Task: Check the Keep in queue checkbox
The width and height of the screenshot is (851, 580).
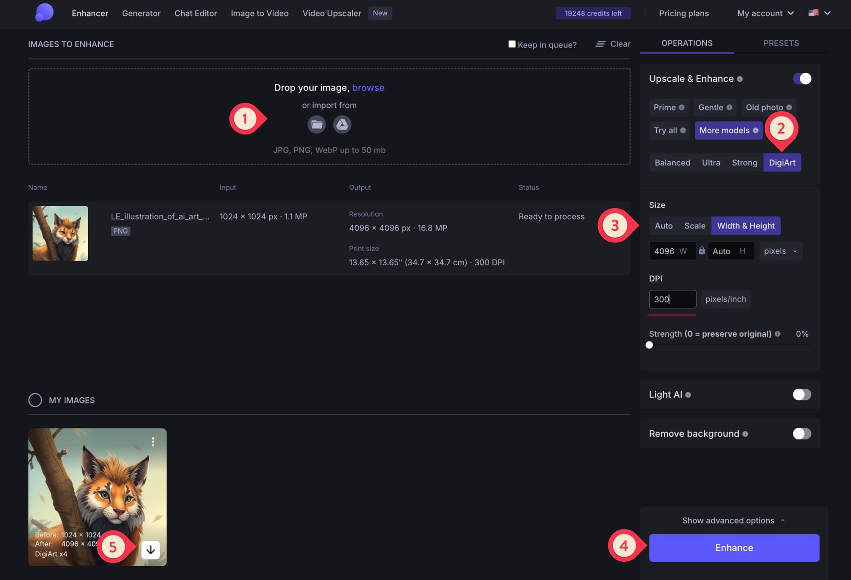Action: (512, 44)
